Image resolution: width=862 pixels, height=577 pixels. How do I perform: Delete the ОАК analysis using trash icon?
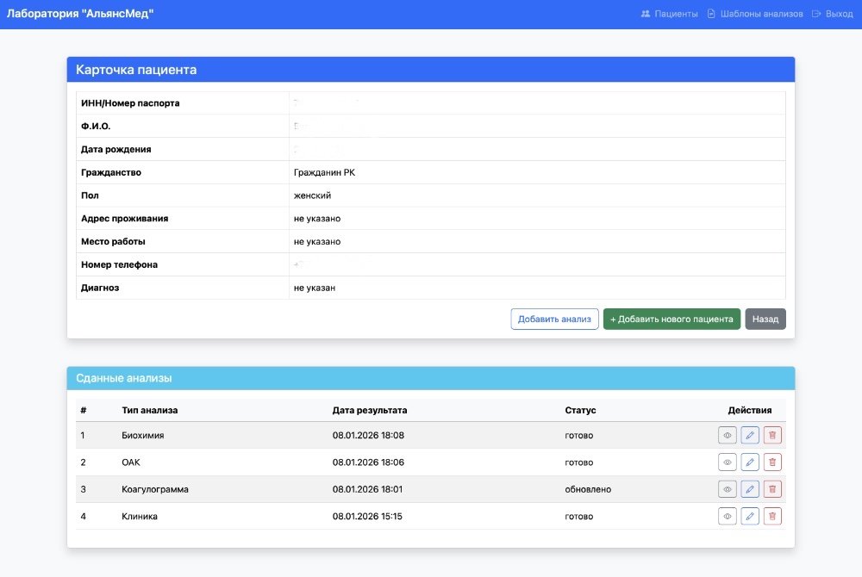771,462
